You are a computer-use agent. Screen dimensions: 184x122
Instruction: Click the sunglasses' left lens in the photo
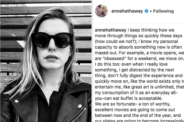[x=41, y=40]
